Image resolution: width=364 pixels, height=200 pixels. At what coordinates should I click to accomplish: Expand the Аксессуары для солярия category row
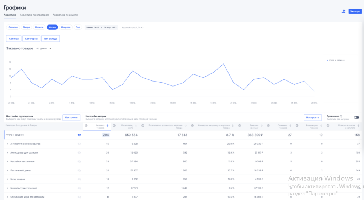pyautogui.click(x=7, y=152)
